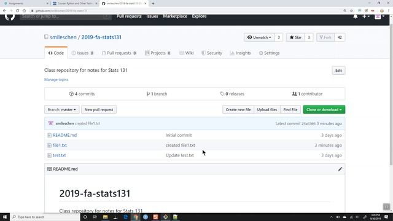Open the Update test.txt commit message
This screenshot has height=221, width=393.
click(179, 155)
